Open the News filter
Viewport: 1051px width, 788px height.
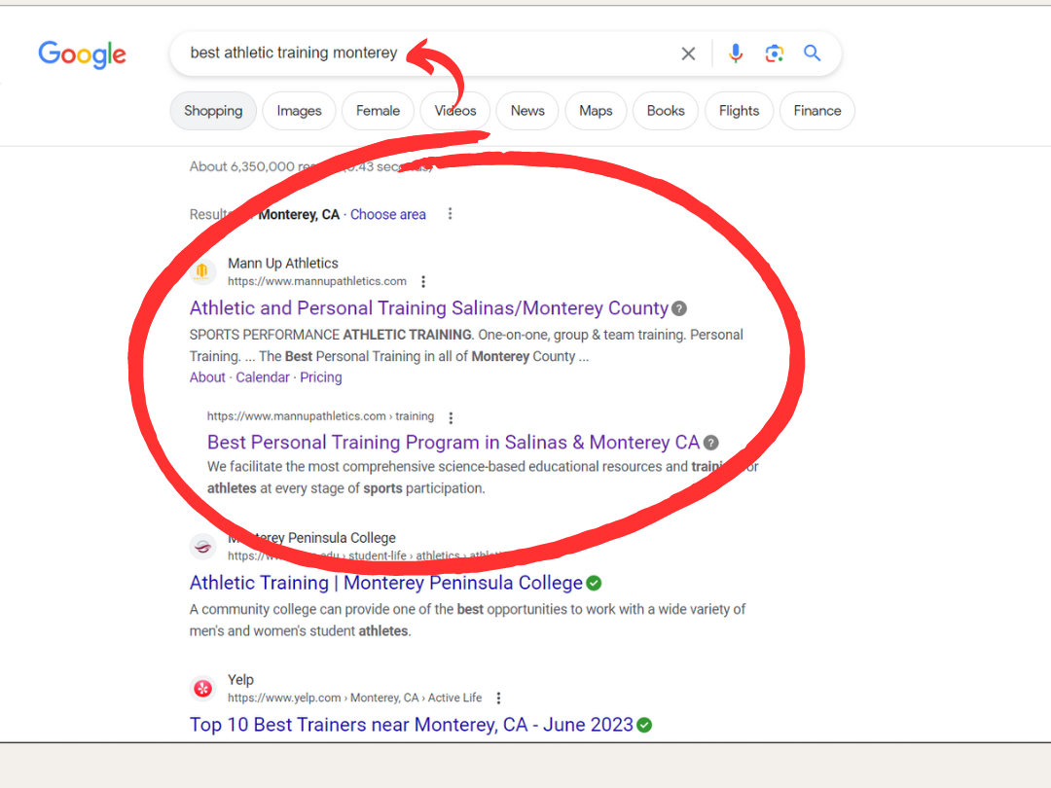[x=527, y=111]
